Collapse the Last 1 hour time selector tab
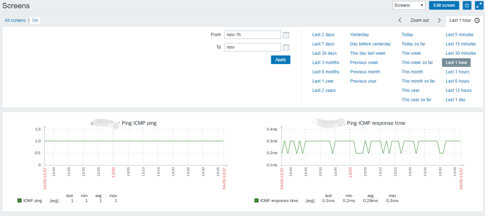The width and height of the screenshot is (485, 216). (x=464, y=20)
